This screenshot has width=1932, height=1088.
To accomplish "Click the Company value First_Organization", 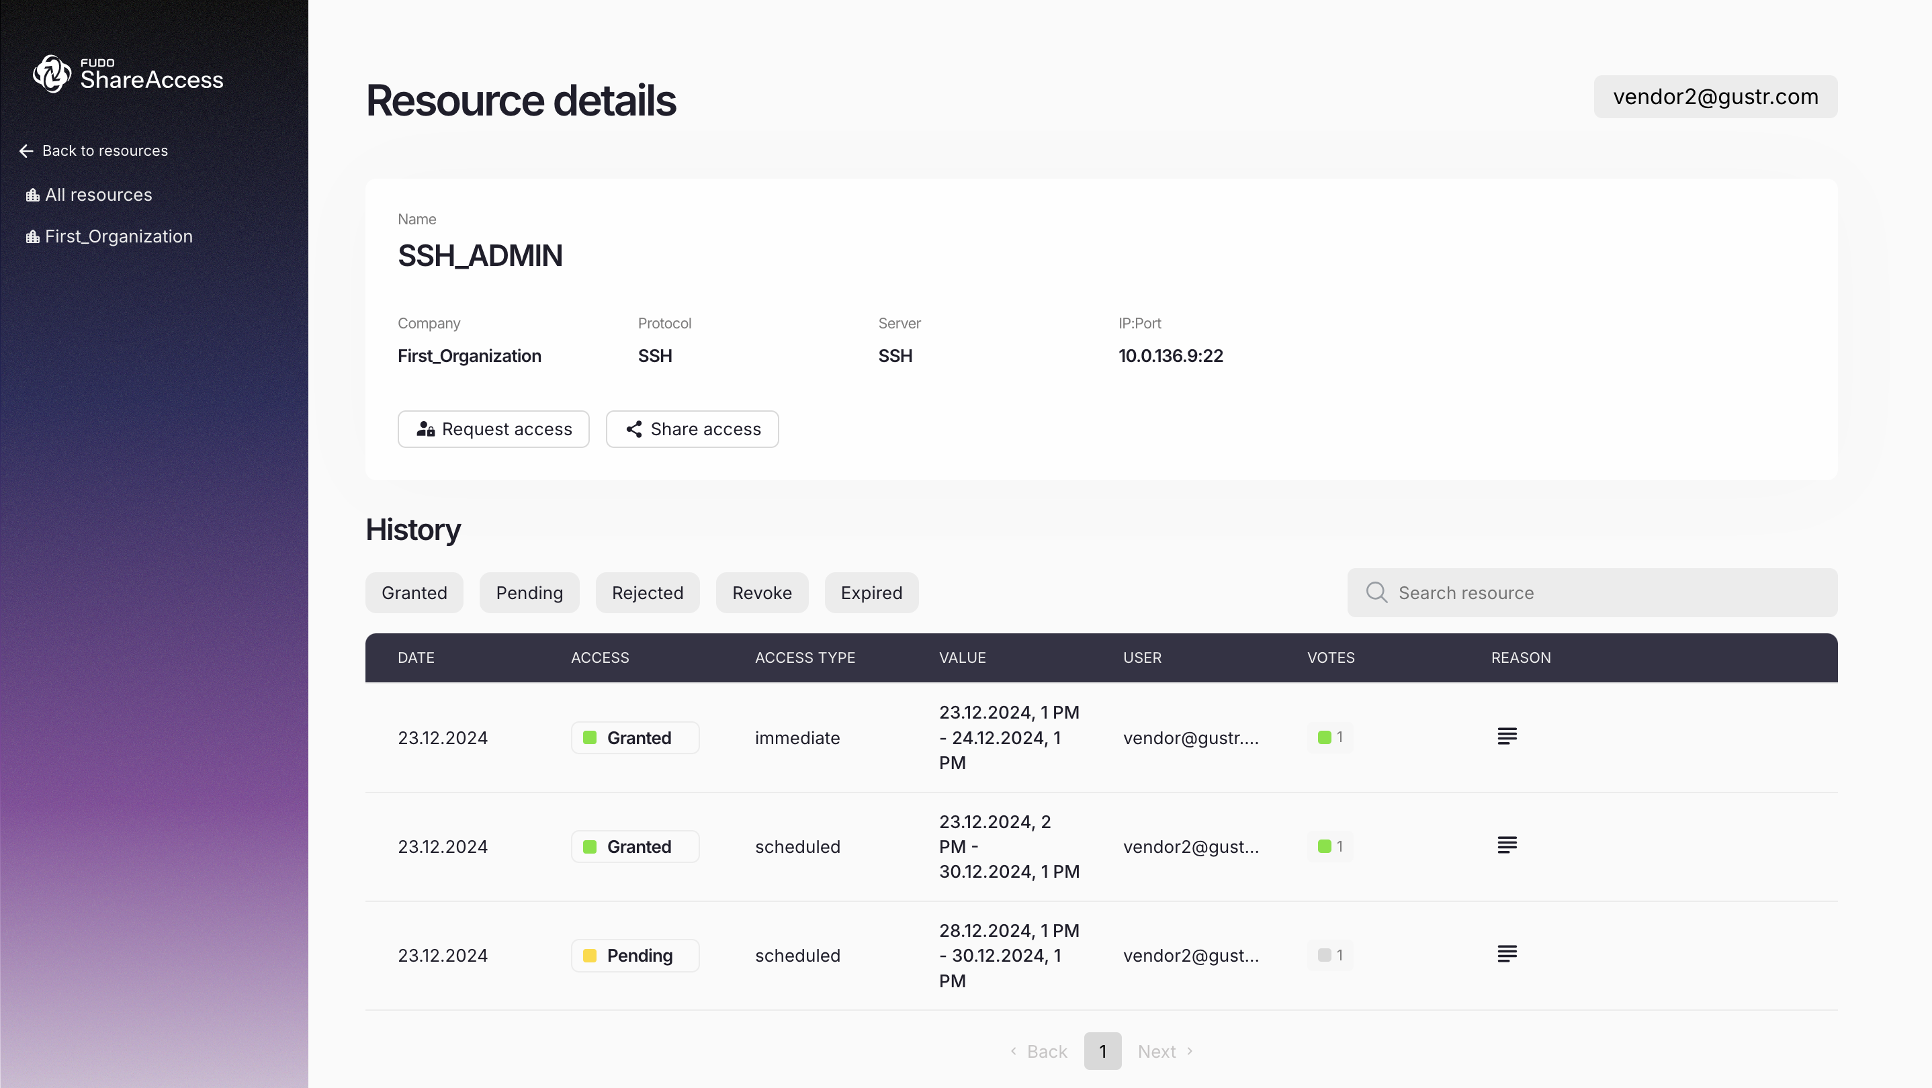I will [470, 355].
